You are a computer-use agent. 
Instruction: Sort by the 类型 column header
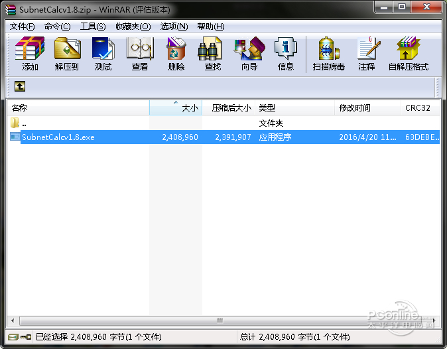pyautogui.click(x=294, y=107)
